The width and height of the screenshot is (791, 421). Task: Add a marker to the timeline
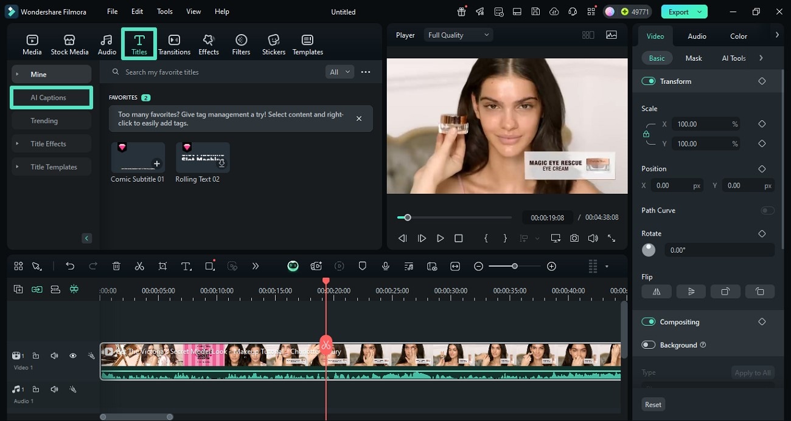(x=362, y=266)
